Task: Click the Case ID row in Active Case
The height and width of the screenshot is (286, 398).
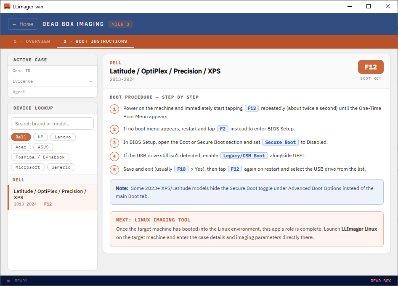Action: pos(53,71)
